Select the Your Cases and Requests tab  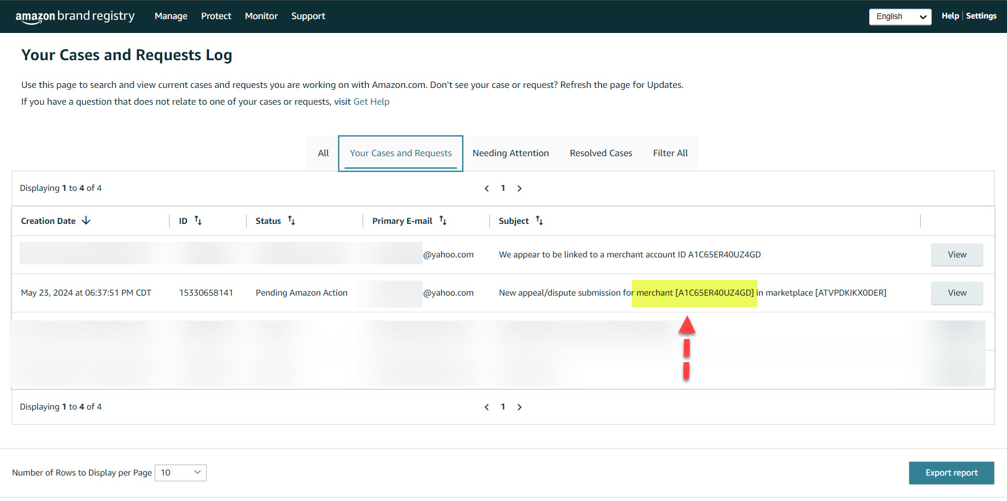401,153
